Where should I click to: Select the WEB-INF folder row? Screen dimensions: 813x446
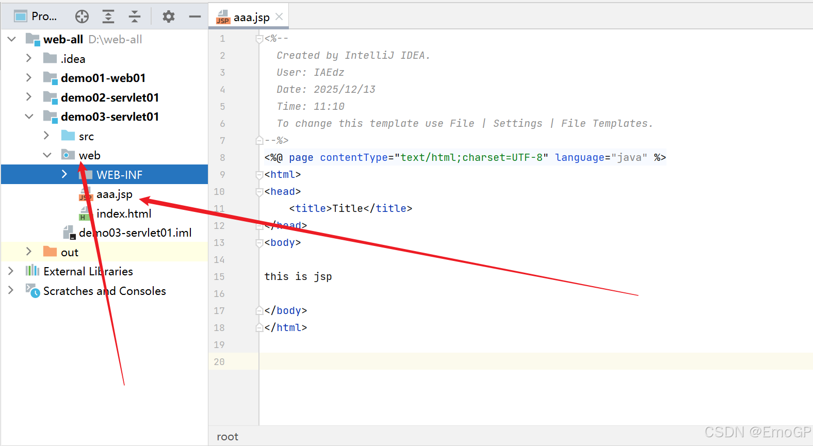click(x=104, y=174)
